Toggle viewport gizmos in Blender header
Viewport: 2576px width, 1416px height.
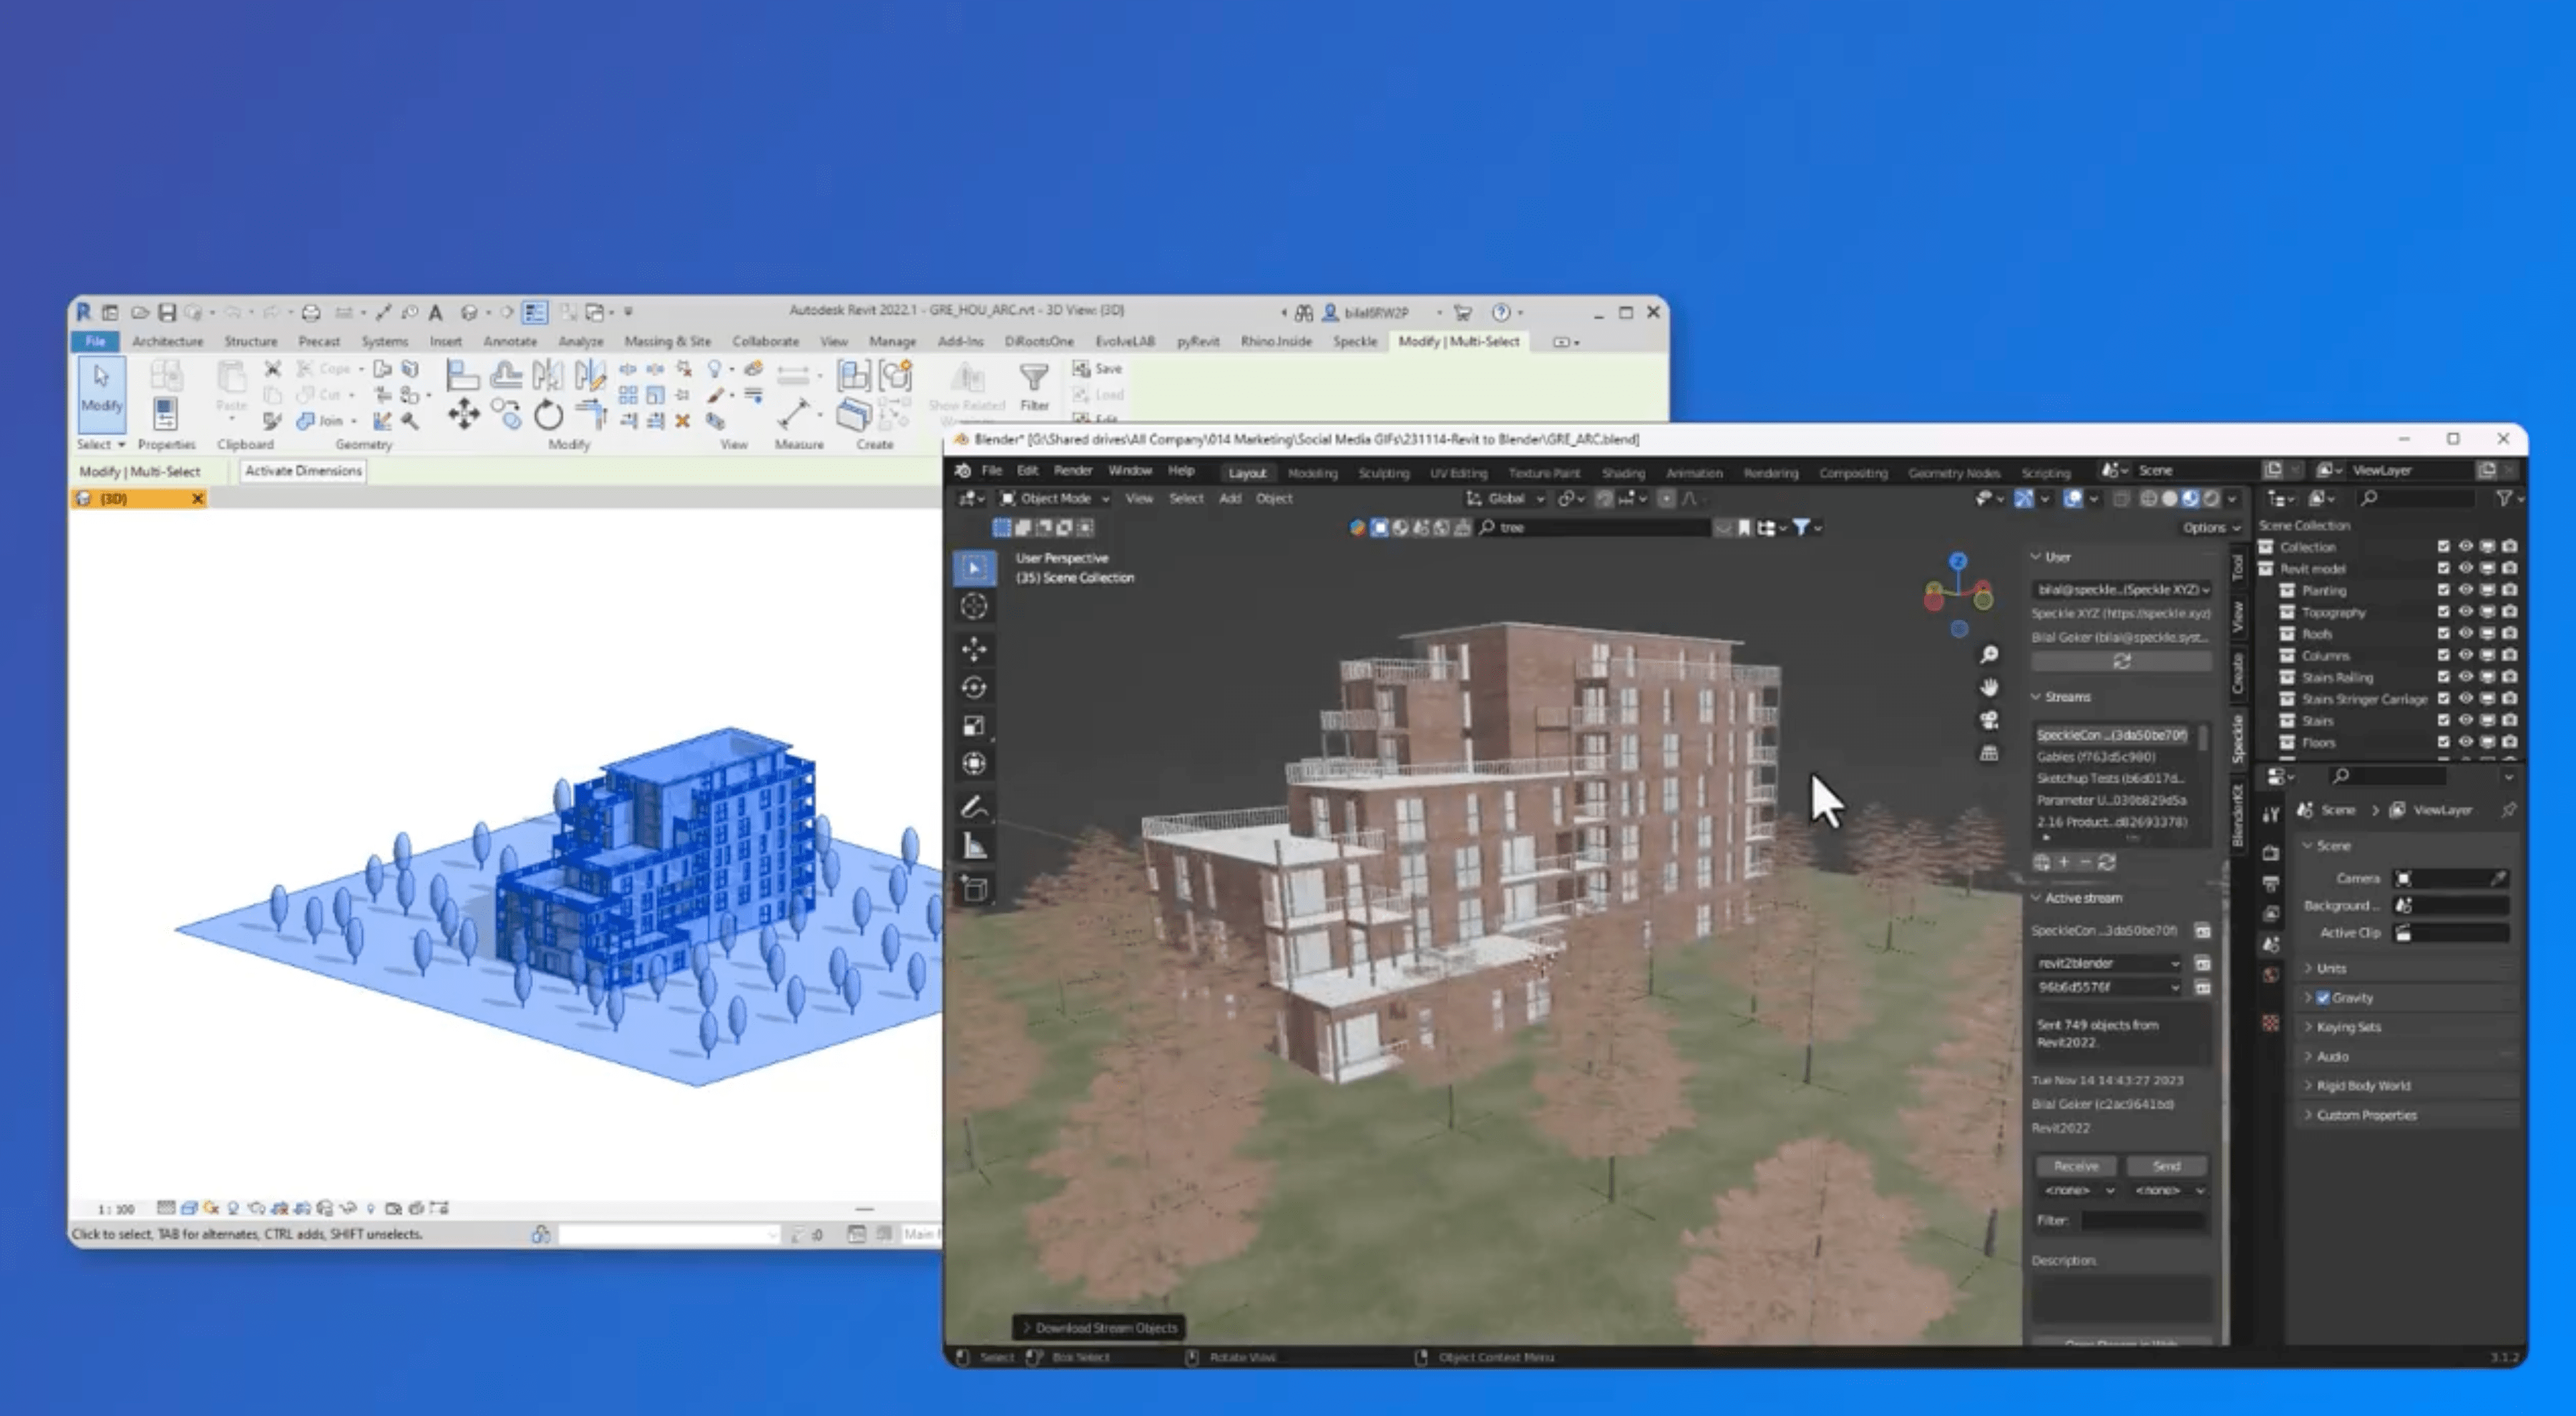[x=2024, y=498]
